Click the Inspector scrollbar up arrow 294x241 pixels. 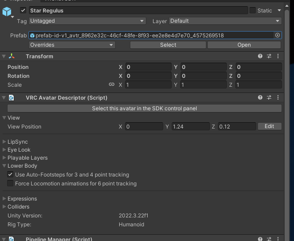[287, 6]
